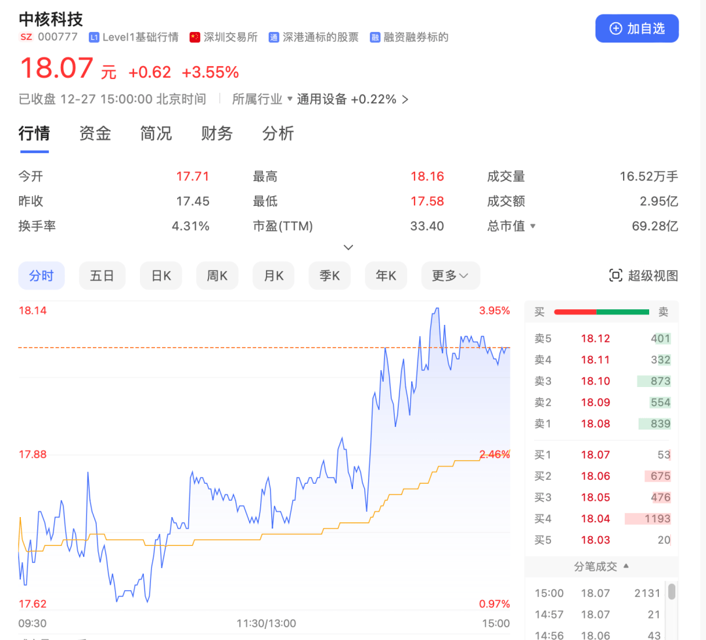The width and height of the screenshot is (706, 640).
Task: Collapse the 分笔成交 panel arrow
Action: (x=626, y=566)
